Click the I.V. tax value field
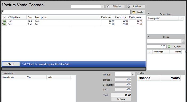The width and height of the screenshot is (187, 102). click(123, 90)
